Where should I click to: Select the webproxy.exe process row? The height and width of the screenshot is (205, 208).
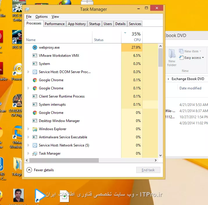91,47
